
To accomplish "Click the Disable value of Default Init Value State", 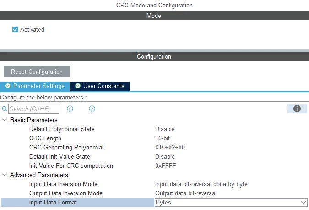I will coord(165,156).
